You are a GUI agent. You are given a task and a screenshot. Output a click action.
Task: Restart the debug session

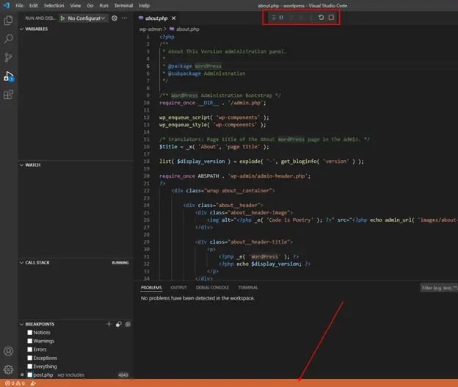click(x=321, y=17)
